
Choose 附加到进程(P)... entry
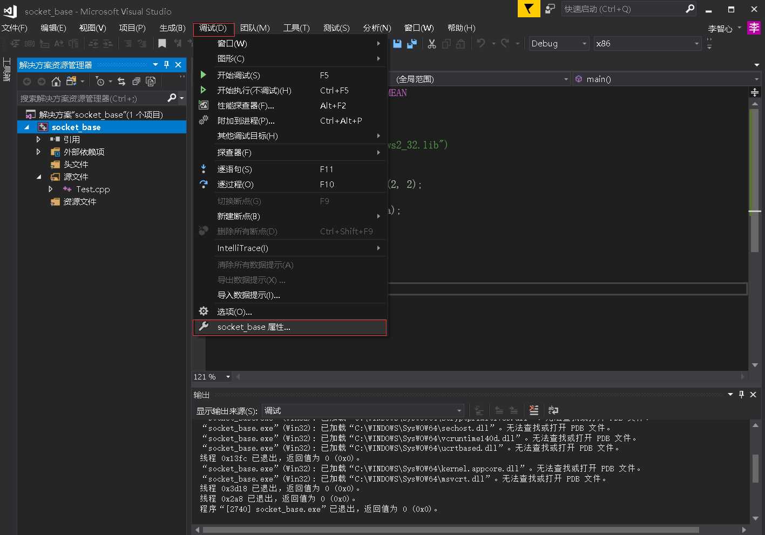(x=290, y=120)
